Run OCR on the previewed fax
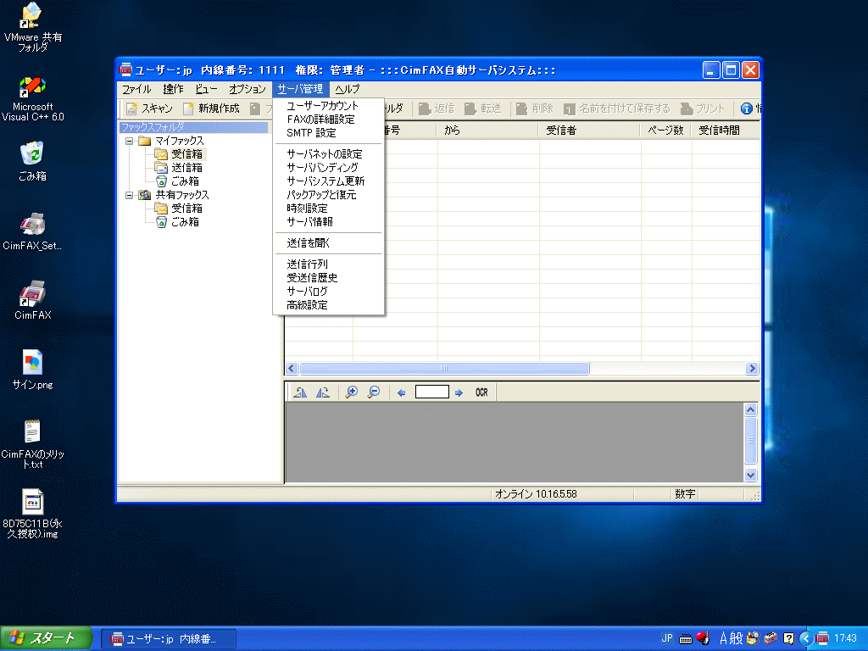Image resolution: width=868 pixels, height=651 pixels. point(481,392)
